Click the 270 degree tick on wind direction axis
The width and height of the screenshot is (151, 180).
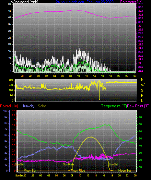click(11, 85)
